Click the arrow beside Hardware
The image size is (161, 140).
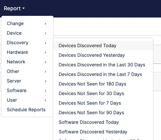[46, 52]
